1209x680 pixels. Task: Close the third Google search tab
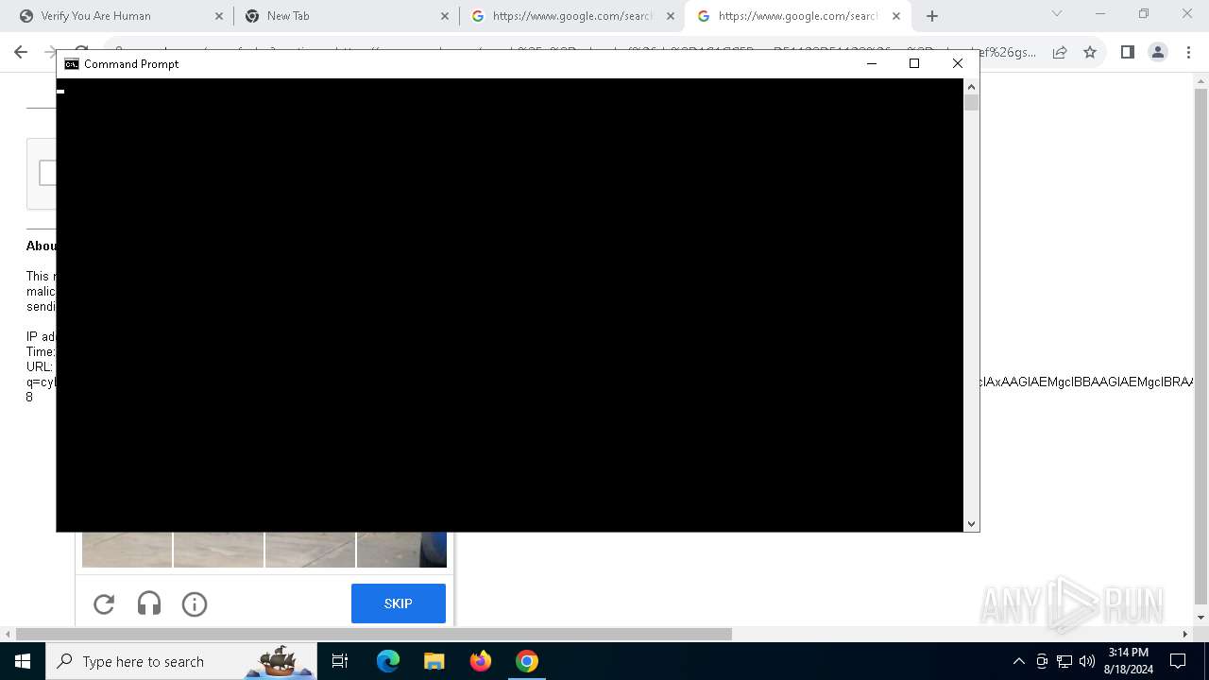point(671,16)
